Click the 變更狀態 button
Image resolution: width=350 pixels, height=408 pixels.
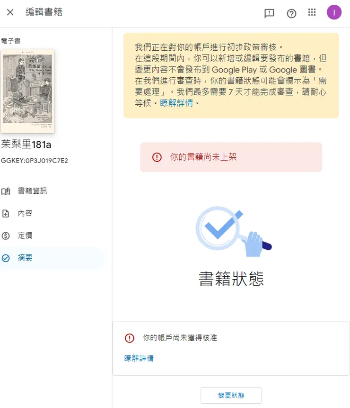(231, 395)
